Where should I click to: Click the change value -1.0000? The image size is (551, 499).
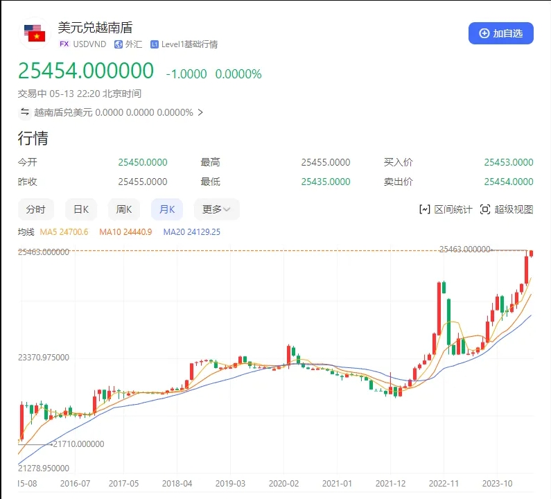(186, 73)
